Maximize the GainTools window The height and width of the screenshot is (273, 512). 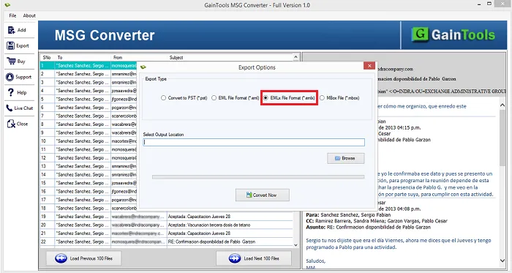(489, 4)
